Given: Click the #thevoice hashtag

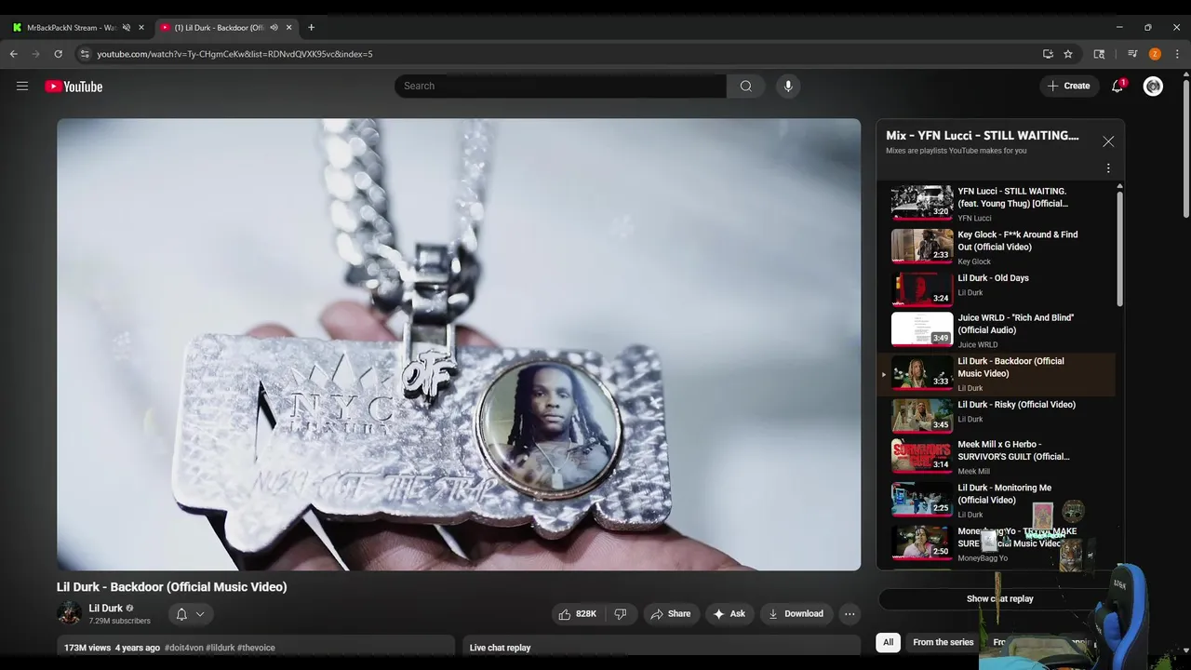Looking at the screenshot, I should tap(256, 648).
